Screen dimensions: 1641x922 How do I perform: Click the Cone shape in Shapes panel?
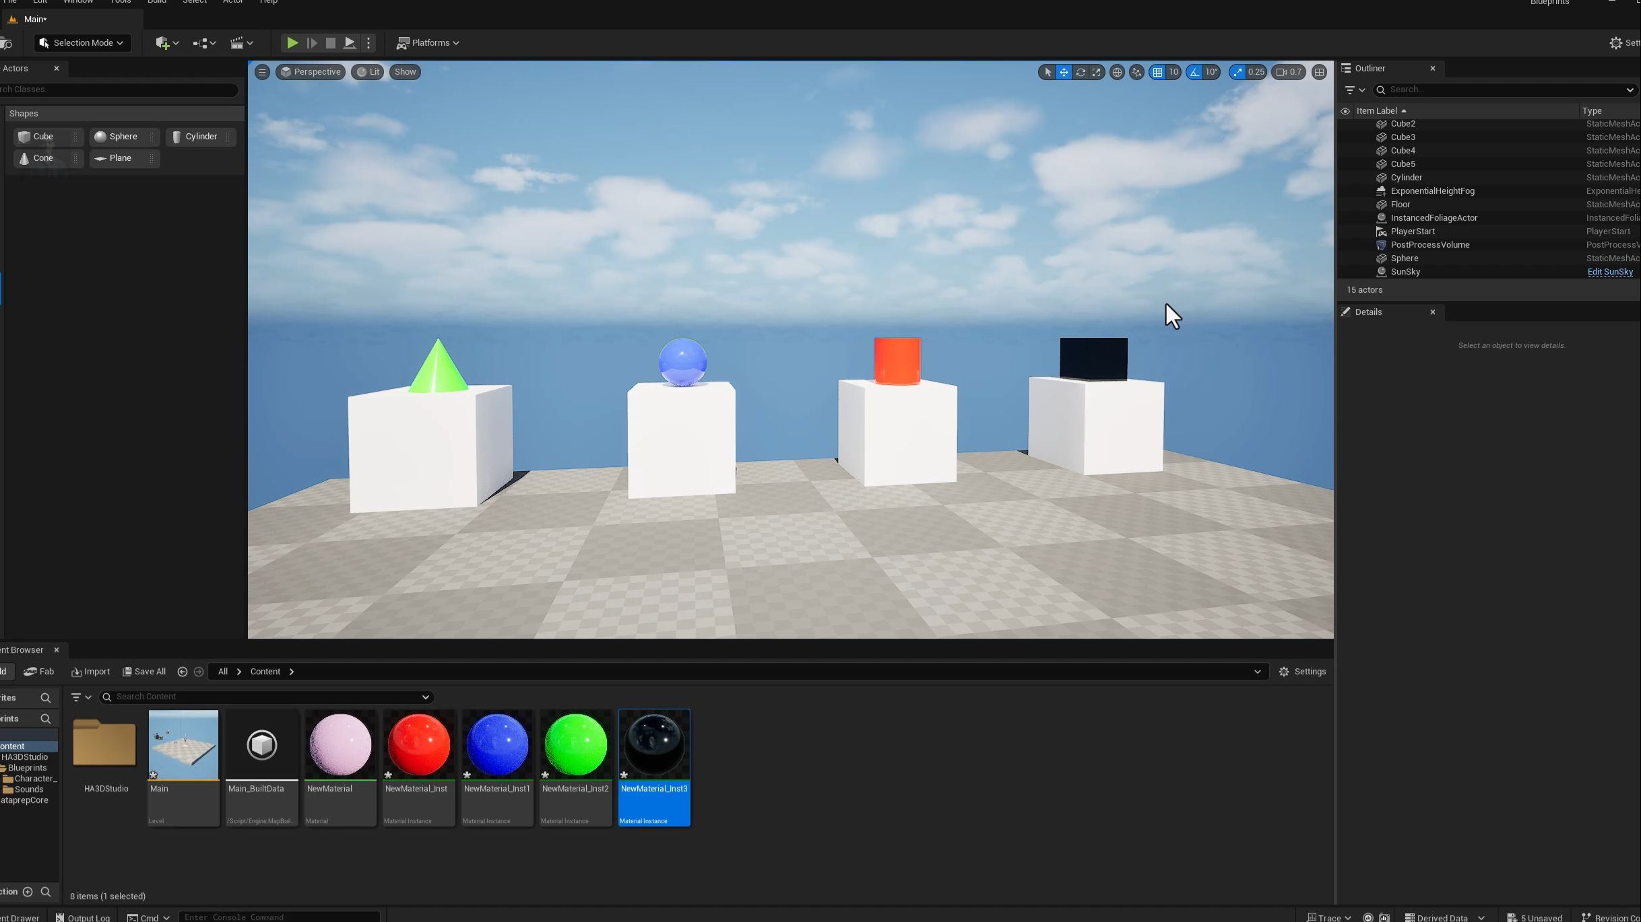tap(43, 158)
